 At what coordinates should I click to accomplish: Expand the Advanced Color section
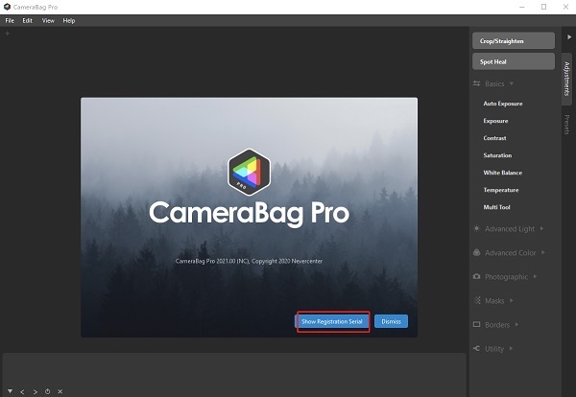pos(543,252)
